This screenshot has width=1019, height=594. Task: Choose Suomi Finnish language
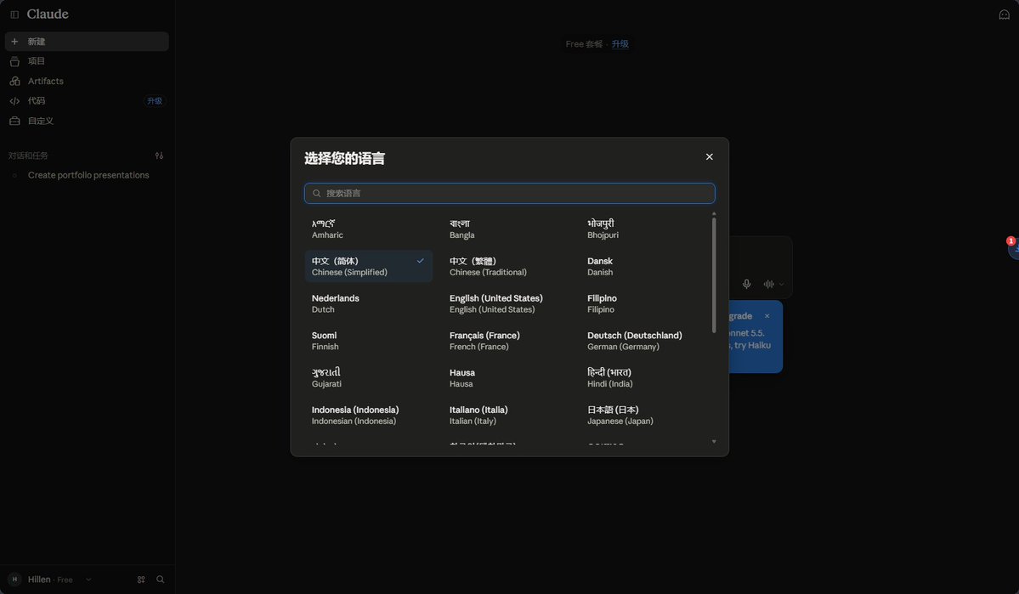coord(369,341)
